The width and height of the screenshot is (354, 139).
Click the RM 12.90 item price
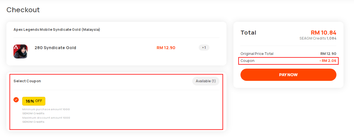(x=166, y=48)
